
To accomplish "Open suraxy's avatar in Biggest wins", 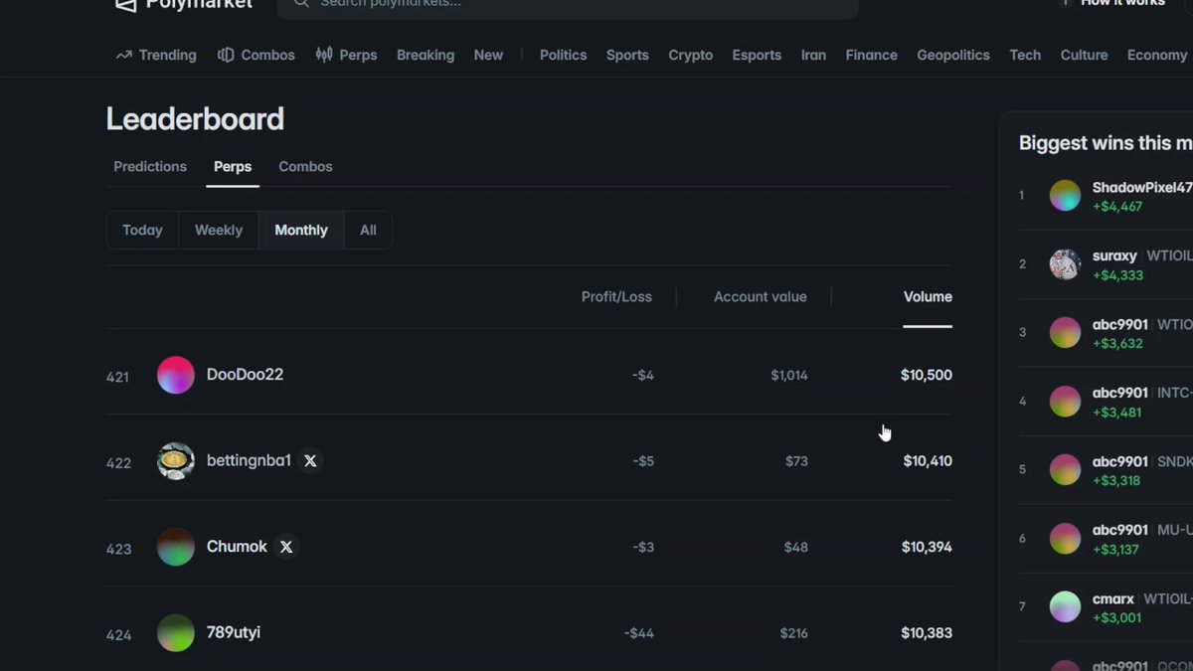I will 1065,264.
